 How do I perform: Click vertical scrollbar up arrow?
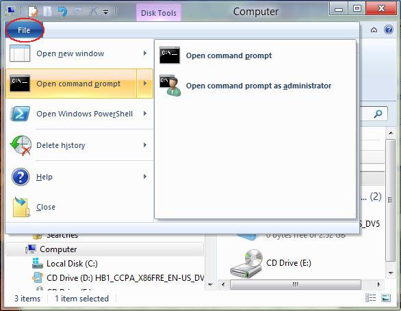(x=391, y=133)
